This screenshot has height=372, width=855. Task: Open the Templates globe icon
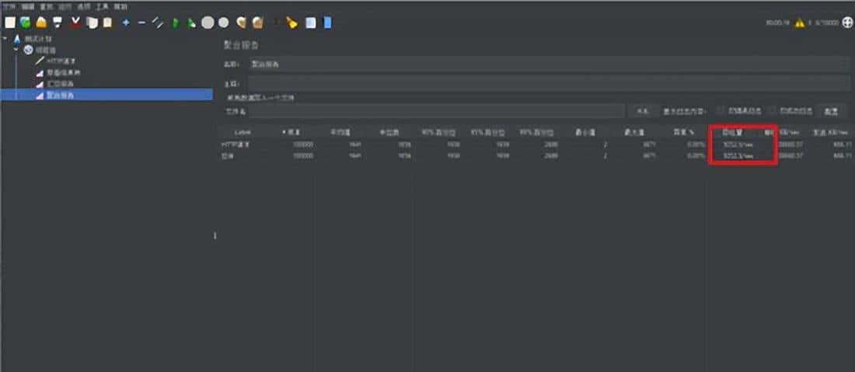click(25, 23)
